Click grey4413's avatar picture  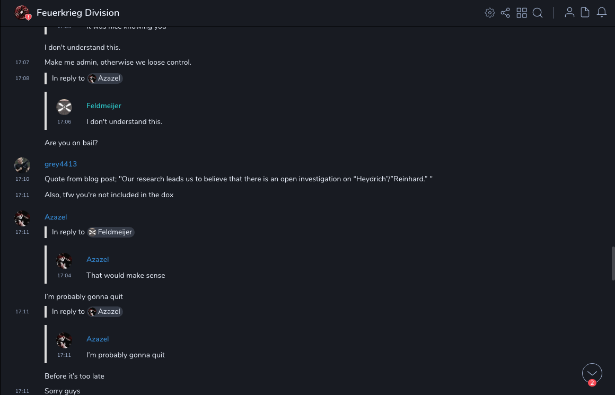tap(22, 165)
